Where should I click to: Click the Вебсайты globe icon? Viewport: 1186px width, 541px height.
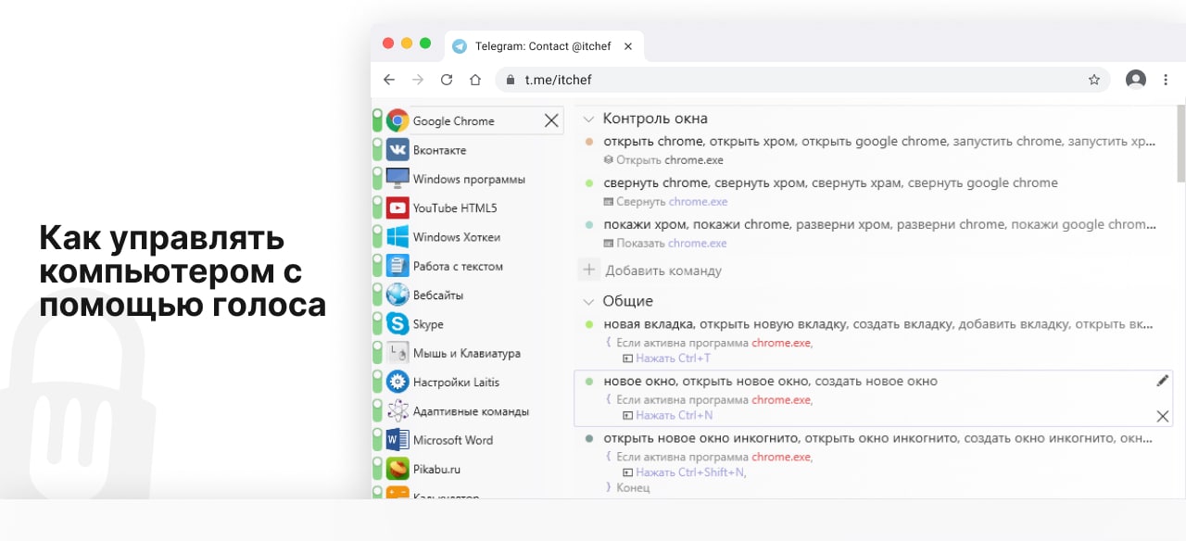click(397, 295)
